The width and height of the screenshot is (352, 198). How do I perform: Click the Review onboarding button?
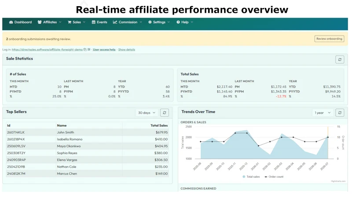point(329,39)
